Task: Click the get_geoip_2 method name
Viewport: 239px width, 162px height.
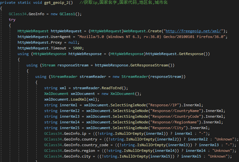Action: click(57, 3)
